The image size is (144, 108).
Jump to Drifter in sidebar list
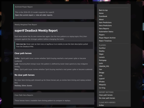pyautogui.click(x=101, y=105)
